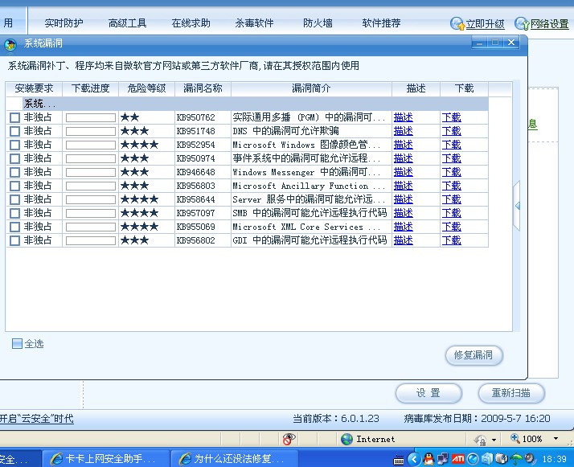The width and height of the screenshot is (574, 467).
Task: Click the taskbar clock 18:39
Action: click(x=554, y=459)
